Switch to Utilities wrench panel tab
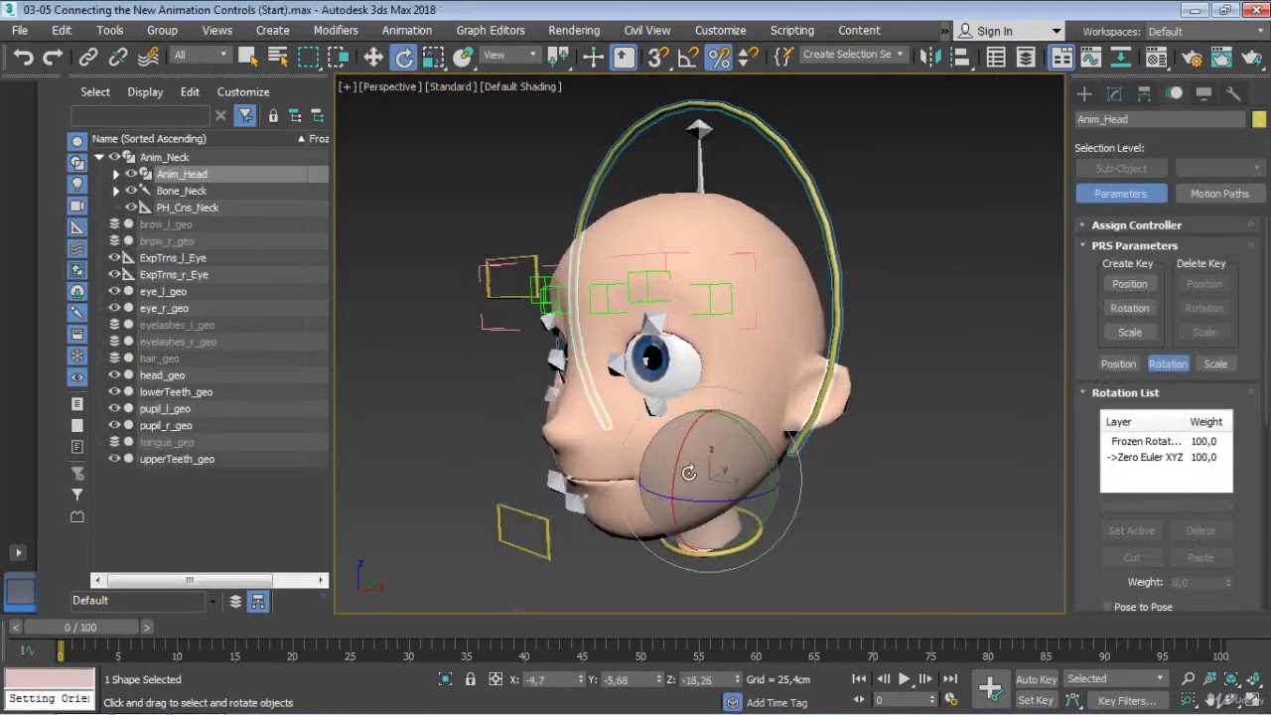The width and height of the screenshot is (1271, 715). [1233, 93]
